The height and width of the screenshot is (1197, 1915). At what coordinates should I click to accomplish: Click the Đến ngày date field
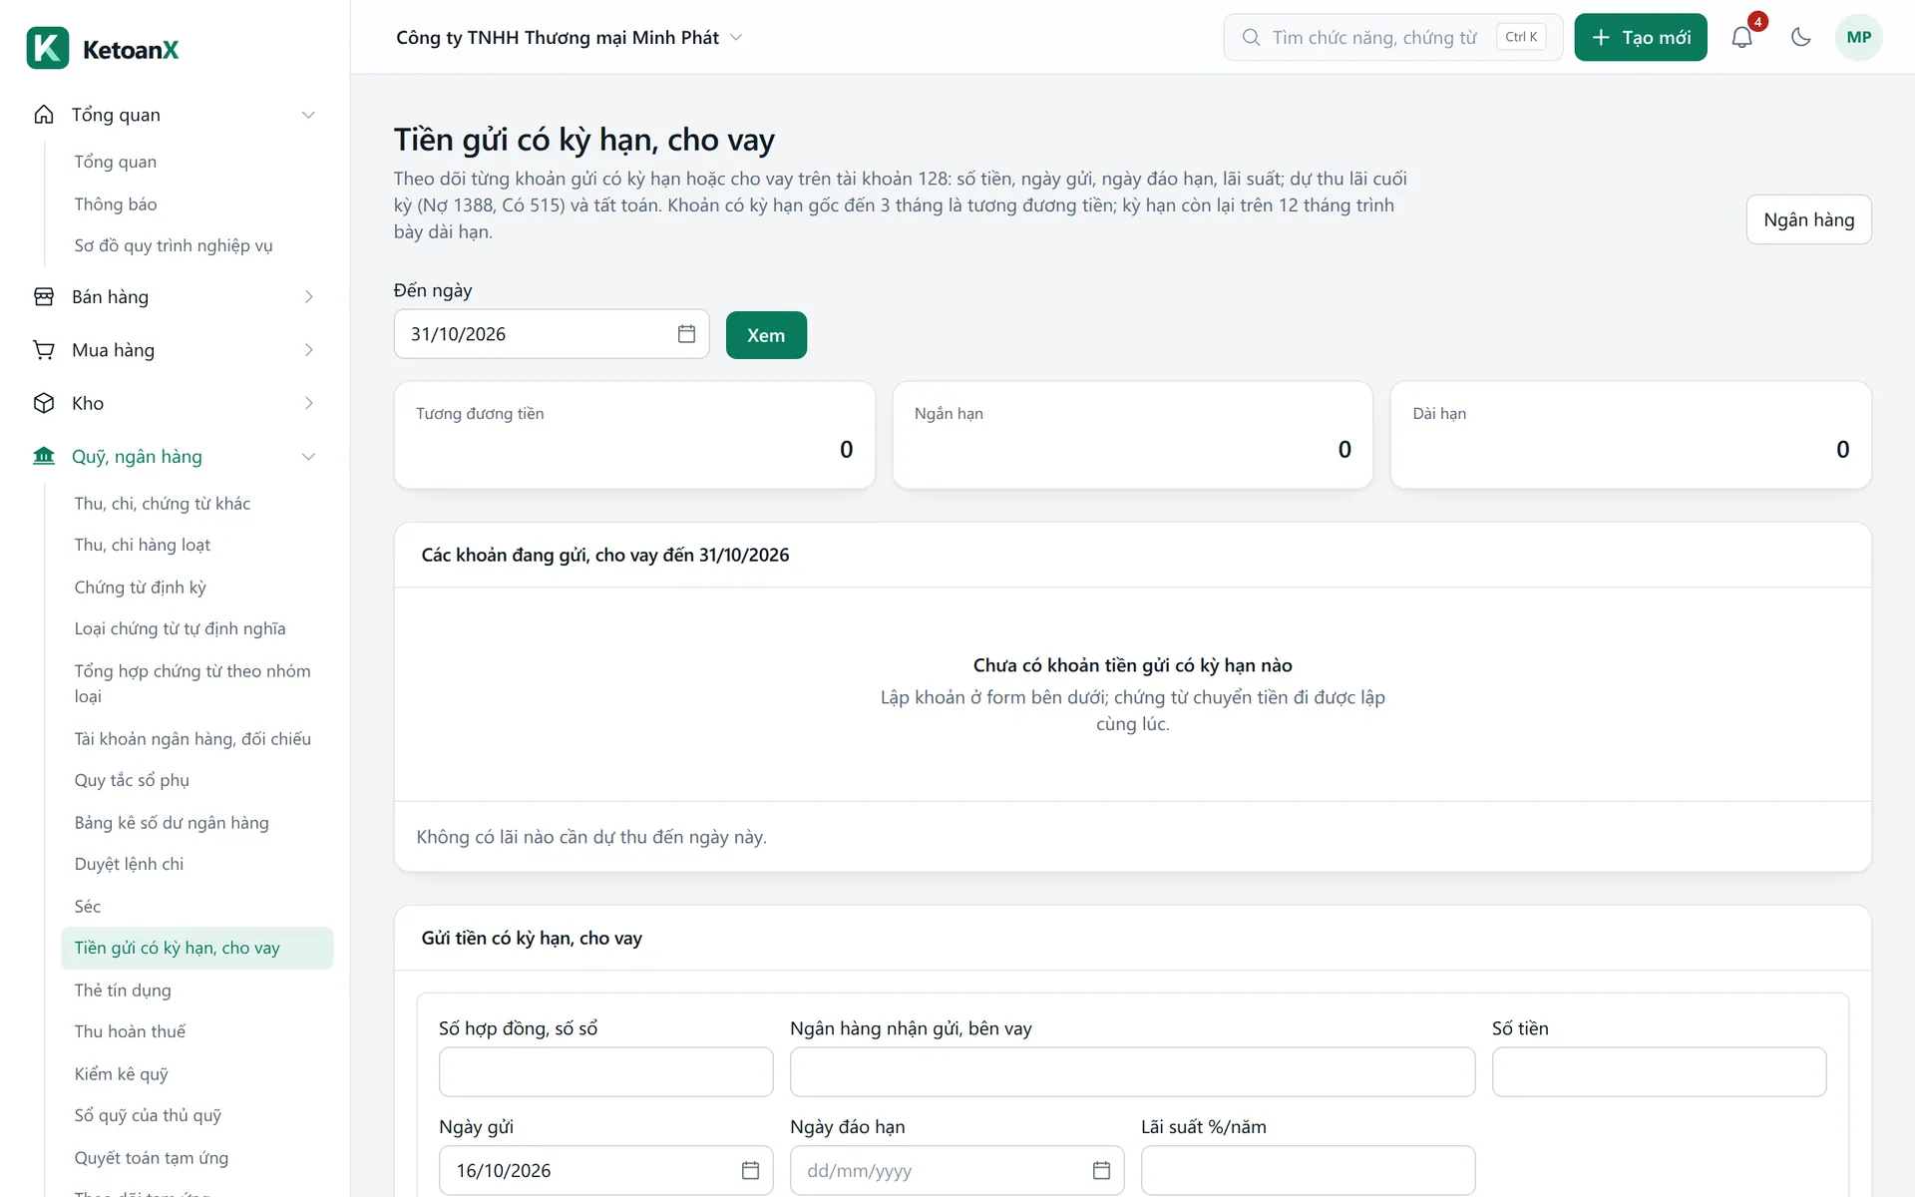tap(552, 334)
